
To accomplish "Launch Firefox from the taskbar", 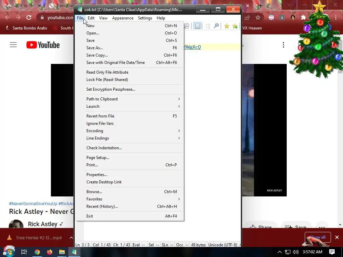I will point(50,252).
